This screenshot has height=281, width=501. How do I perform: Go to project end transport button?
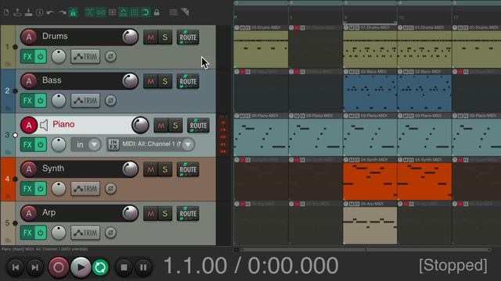34,267
